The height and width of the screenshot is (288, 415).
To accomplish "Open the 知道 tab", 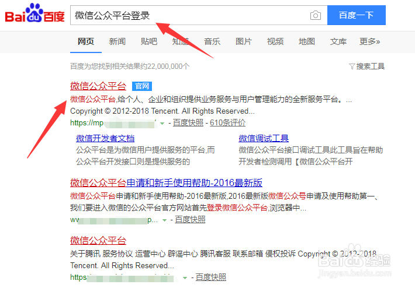I will pos(181,41).
